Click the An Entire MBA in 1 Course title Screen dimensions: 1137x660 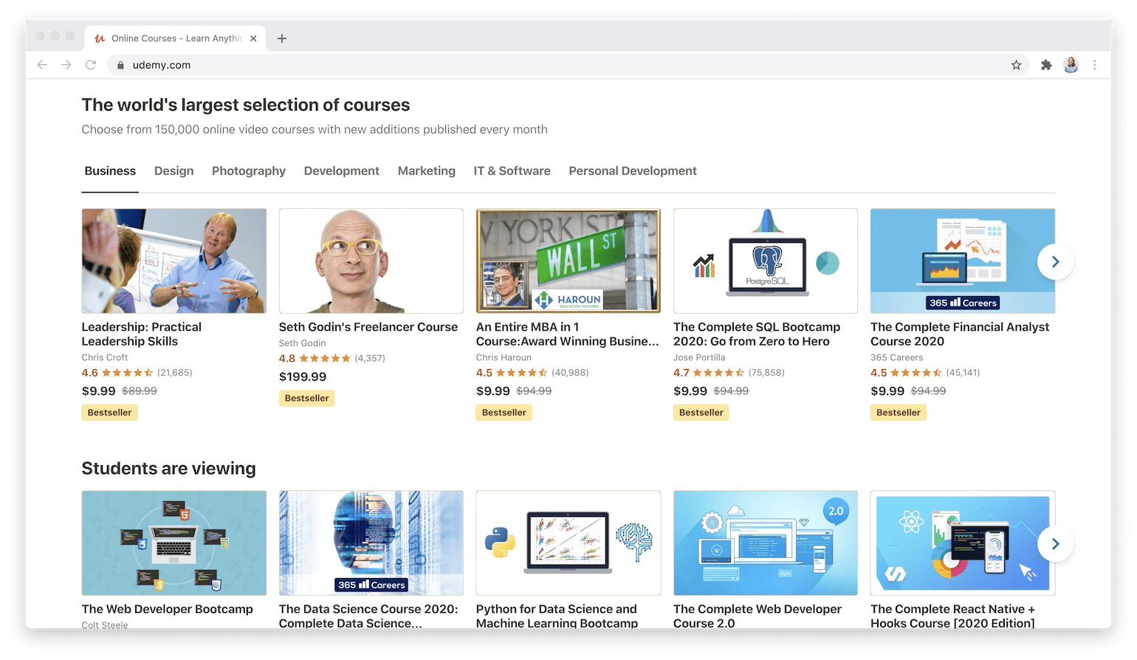pyautogui.click(x=568, y=334)
